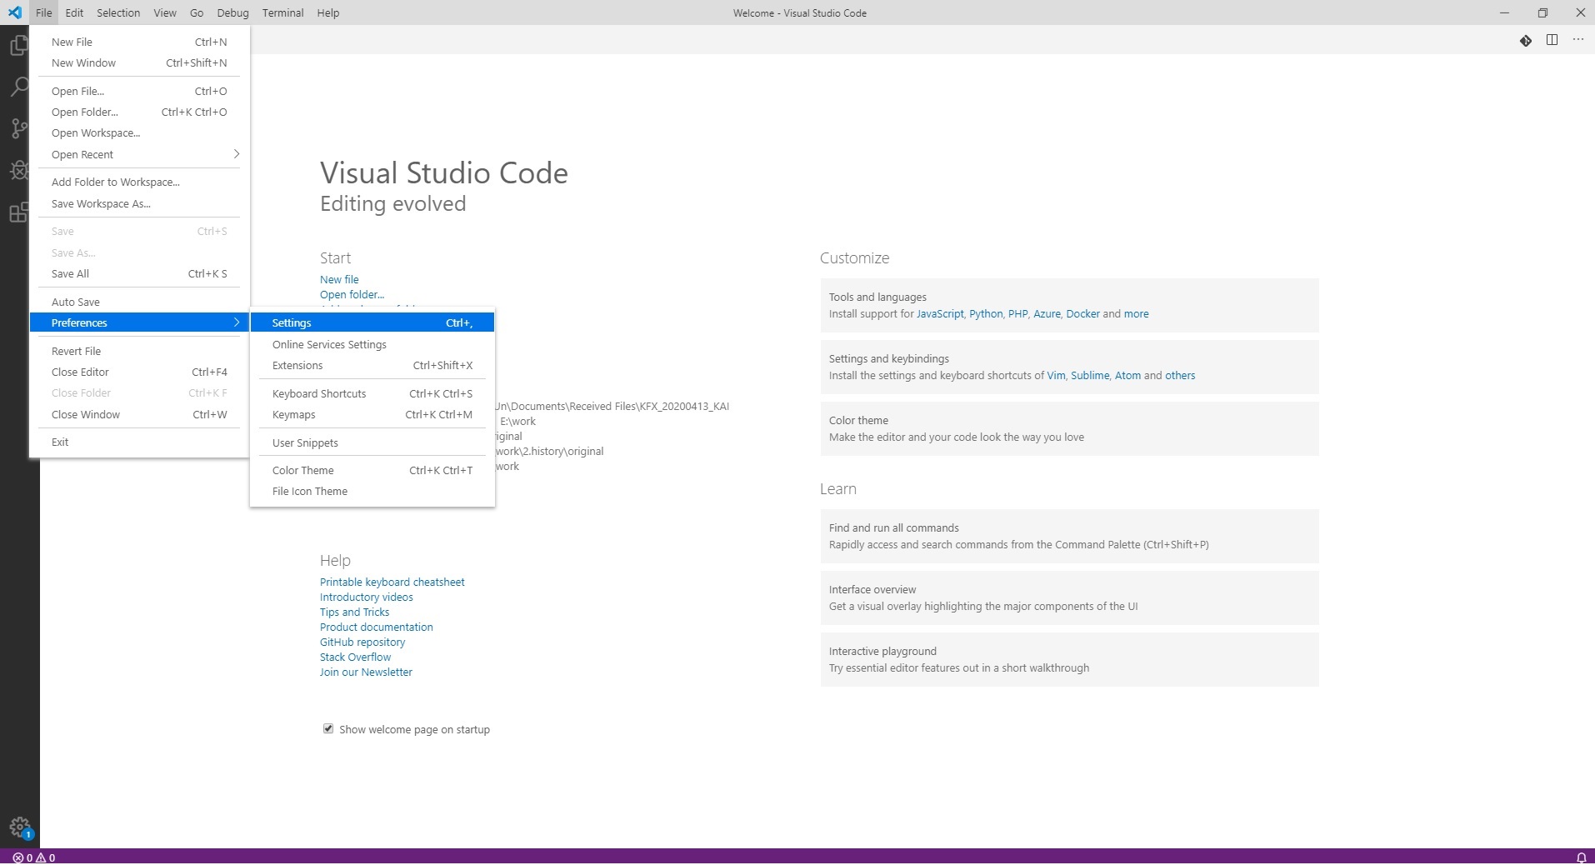
Task: Click the Split Editor icon
Action: pyautogui.click(x=1552, y=40)
